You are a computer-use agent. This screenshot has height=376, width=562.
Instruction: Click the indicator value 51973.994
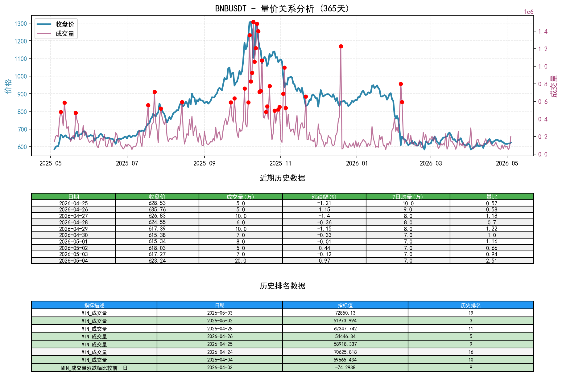coord(345,321)
